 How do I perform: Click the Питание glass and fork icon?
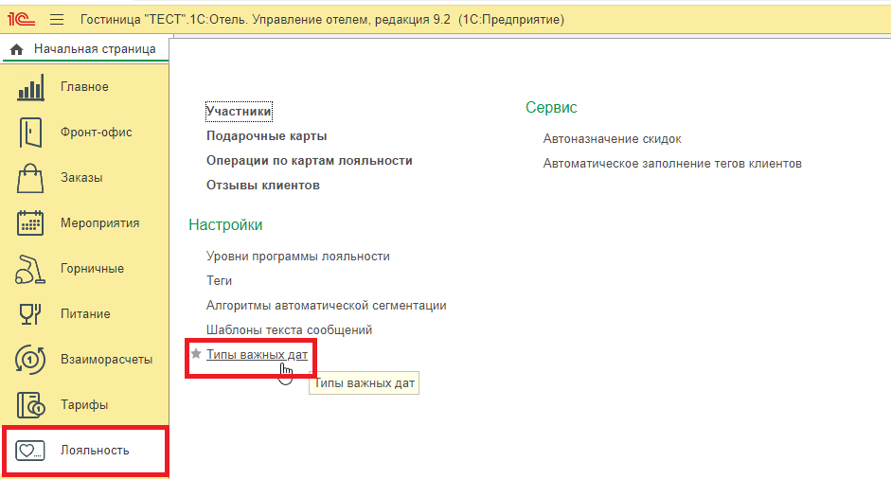point(30,314)
